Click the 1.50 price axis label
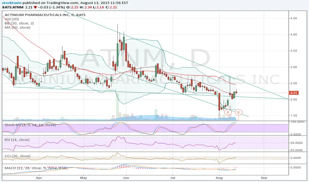309x182 pixels. click(294, 116)
